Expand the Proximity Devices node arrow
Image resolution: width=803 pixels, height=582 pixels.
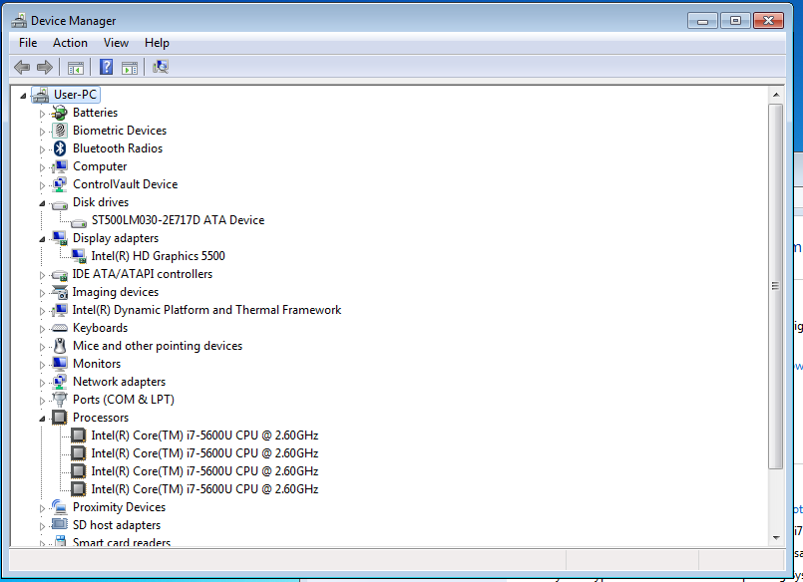(43, 508)
